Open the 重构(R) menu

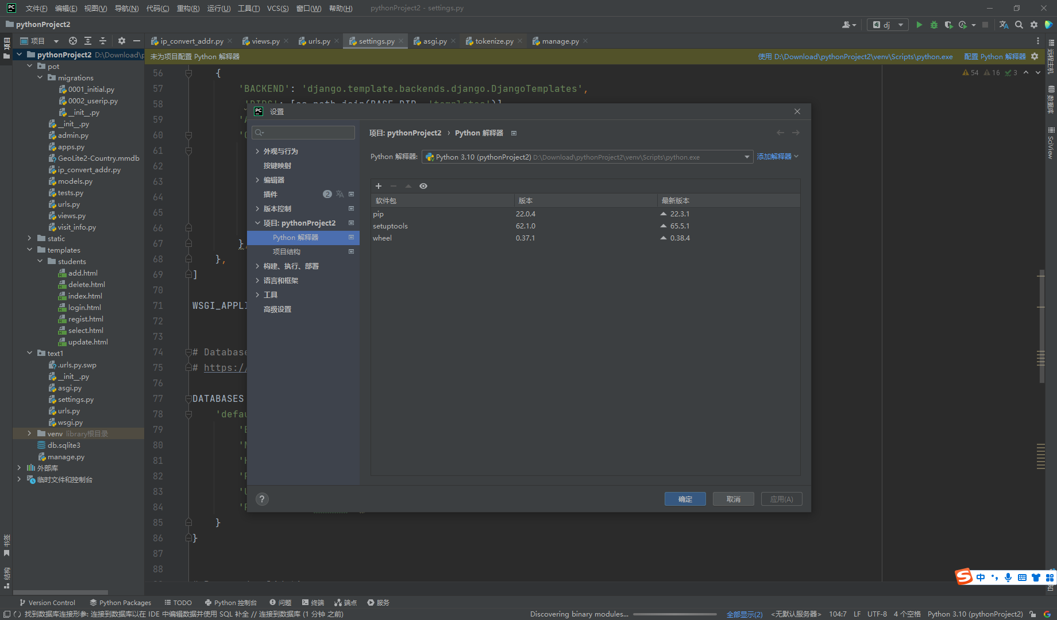(x=188, y=8)
